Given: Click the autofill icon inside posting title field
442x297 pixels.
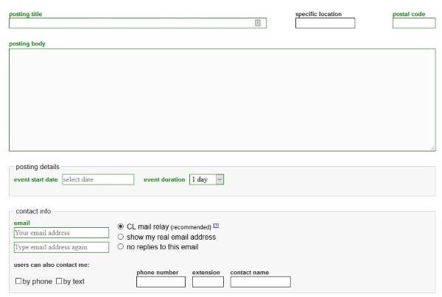Looking at the screenshot, I should pos(258,23).
